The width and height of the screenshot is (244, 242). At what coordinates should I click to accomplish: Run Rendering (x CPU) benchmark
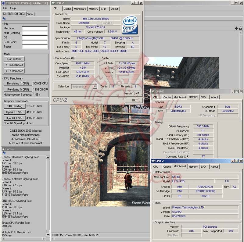click(x=18, y=90)
